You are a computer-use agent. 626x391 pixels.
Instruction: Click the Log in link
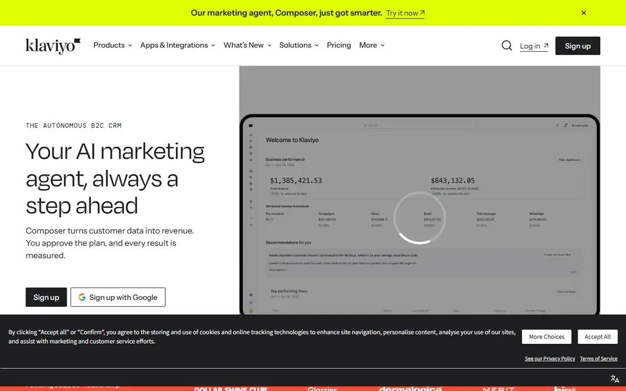pyautogui.click(x=534, y=46)
